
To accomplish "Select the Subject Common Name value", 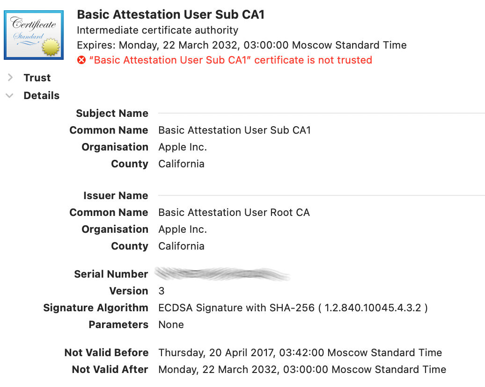I will point(235,130).
